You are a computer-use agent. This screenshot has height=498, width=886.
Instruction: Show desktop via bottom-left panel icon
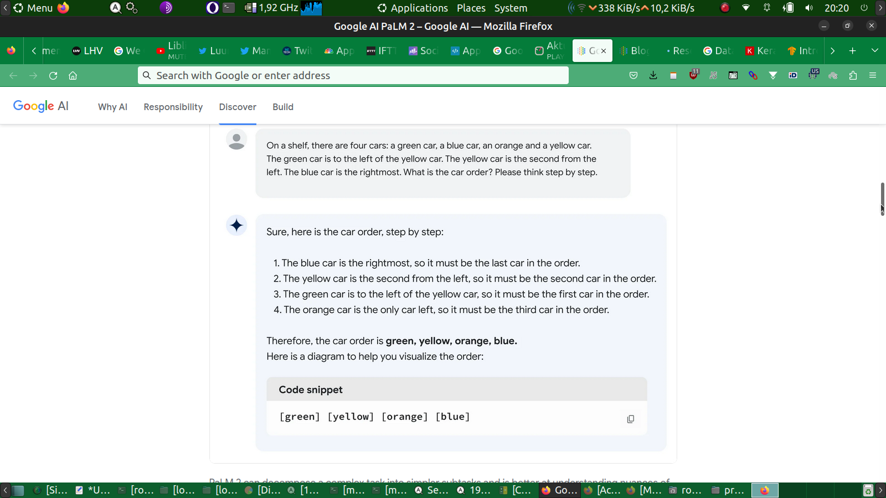pos(19,490)
